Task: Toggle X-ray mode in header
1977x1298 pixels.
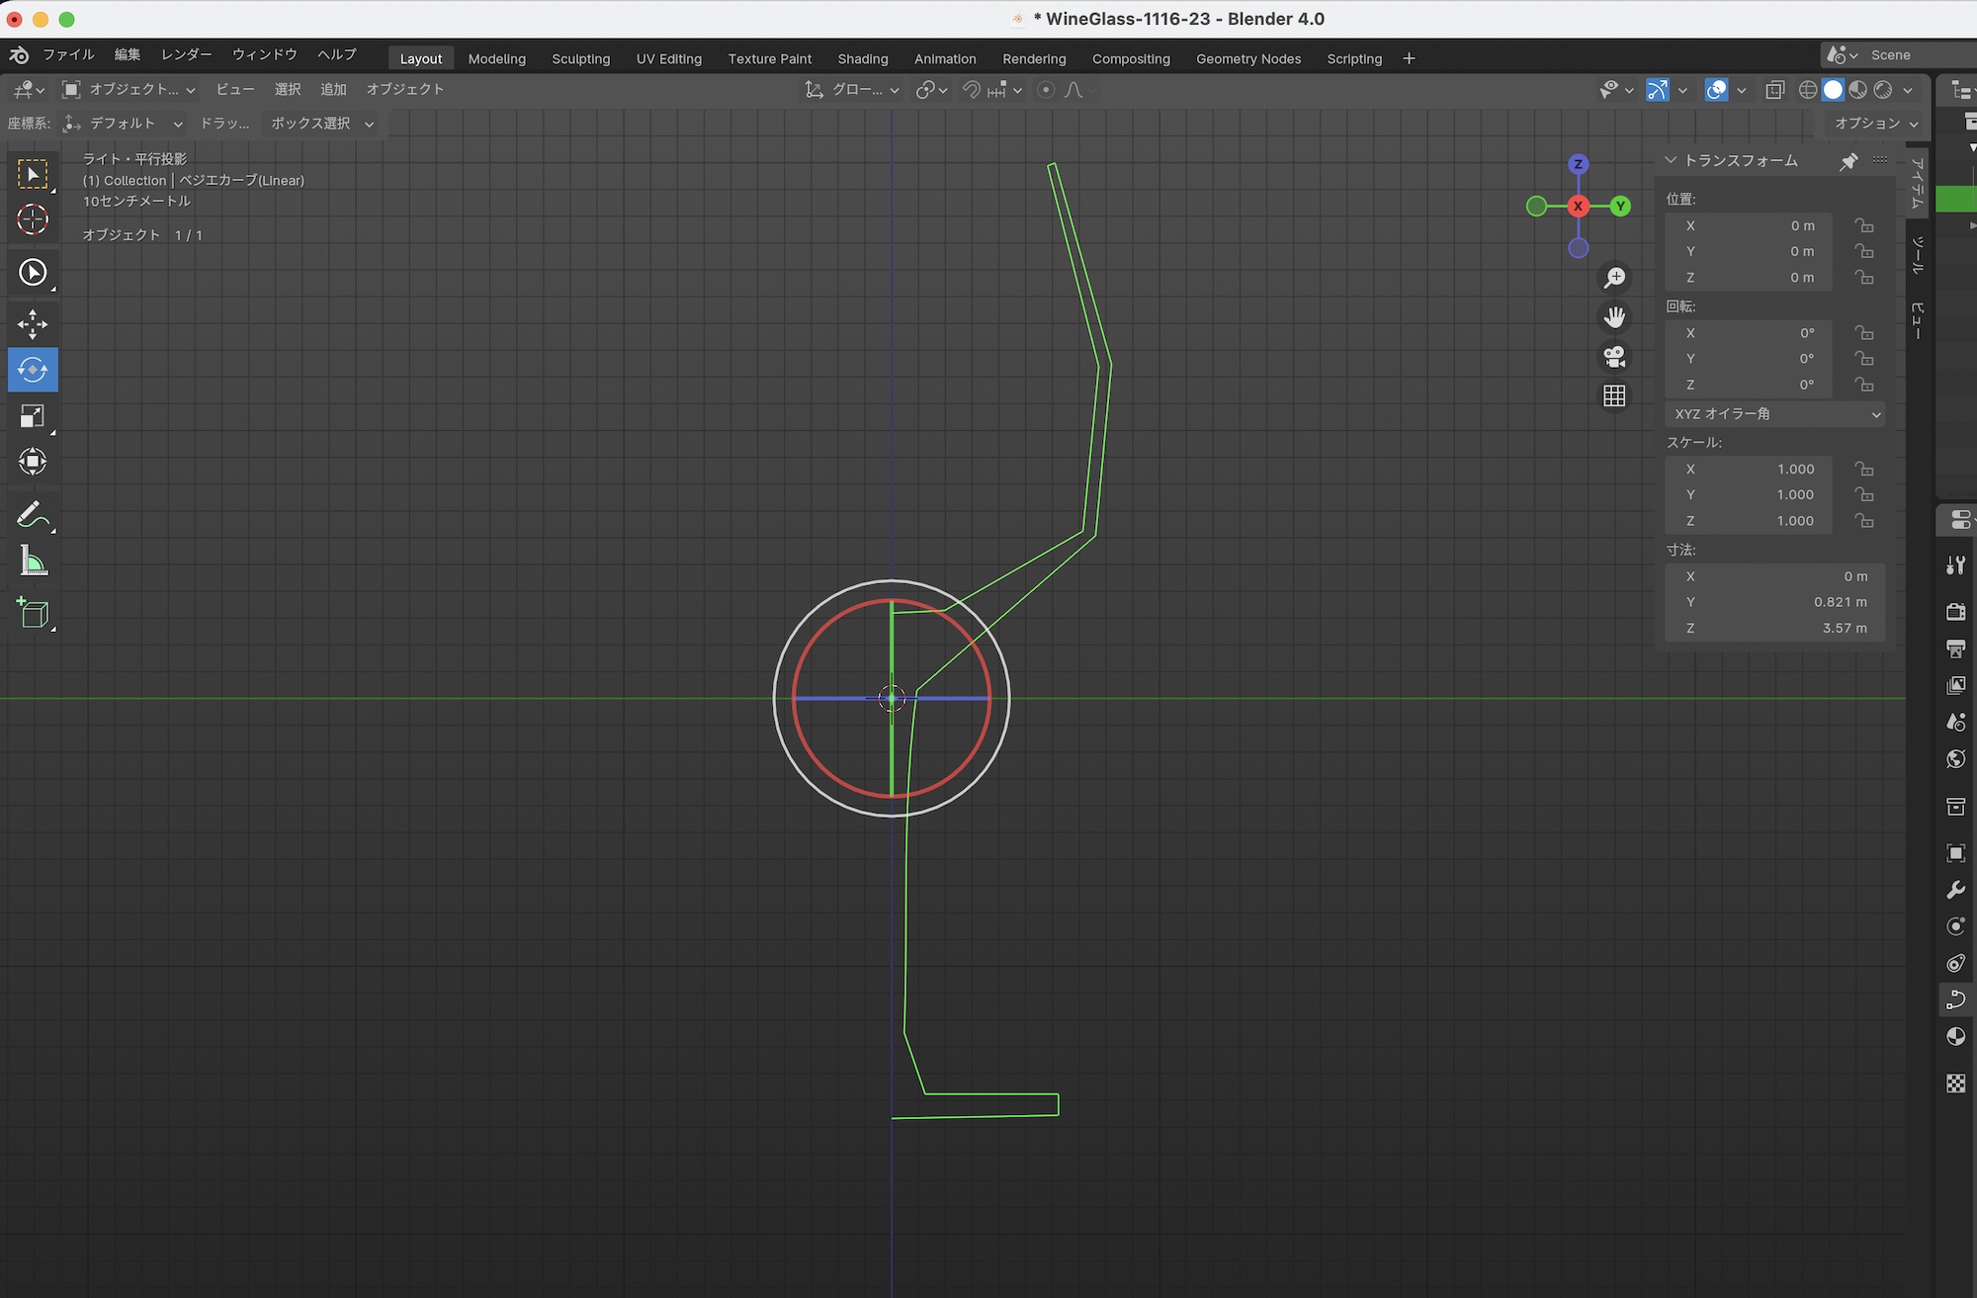Action: tap(1775, 90)
